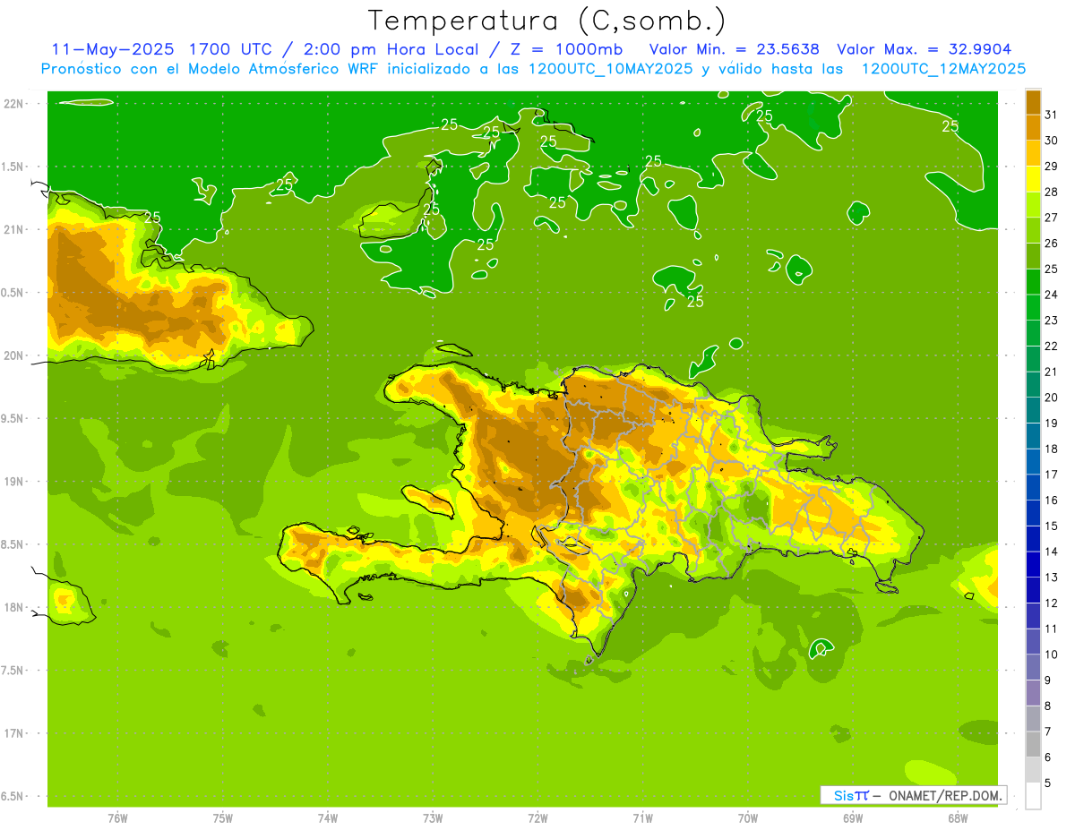Click the '19N' latitude label
Screen dimensions: 1075x830
pyautogui.click(x=14, y=482)
